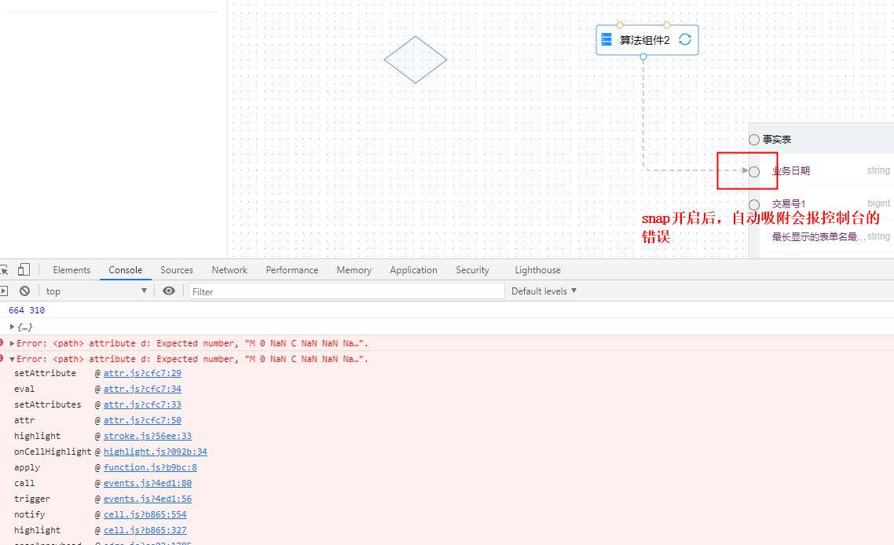Open the Lighthouse tab
The height and width of the screenshot is (545, 894).
(537, 270)
